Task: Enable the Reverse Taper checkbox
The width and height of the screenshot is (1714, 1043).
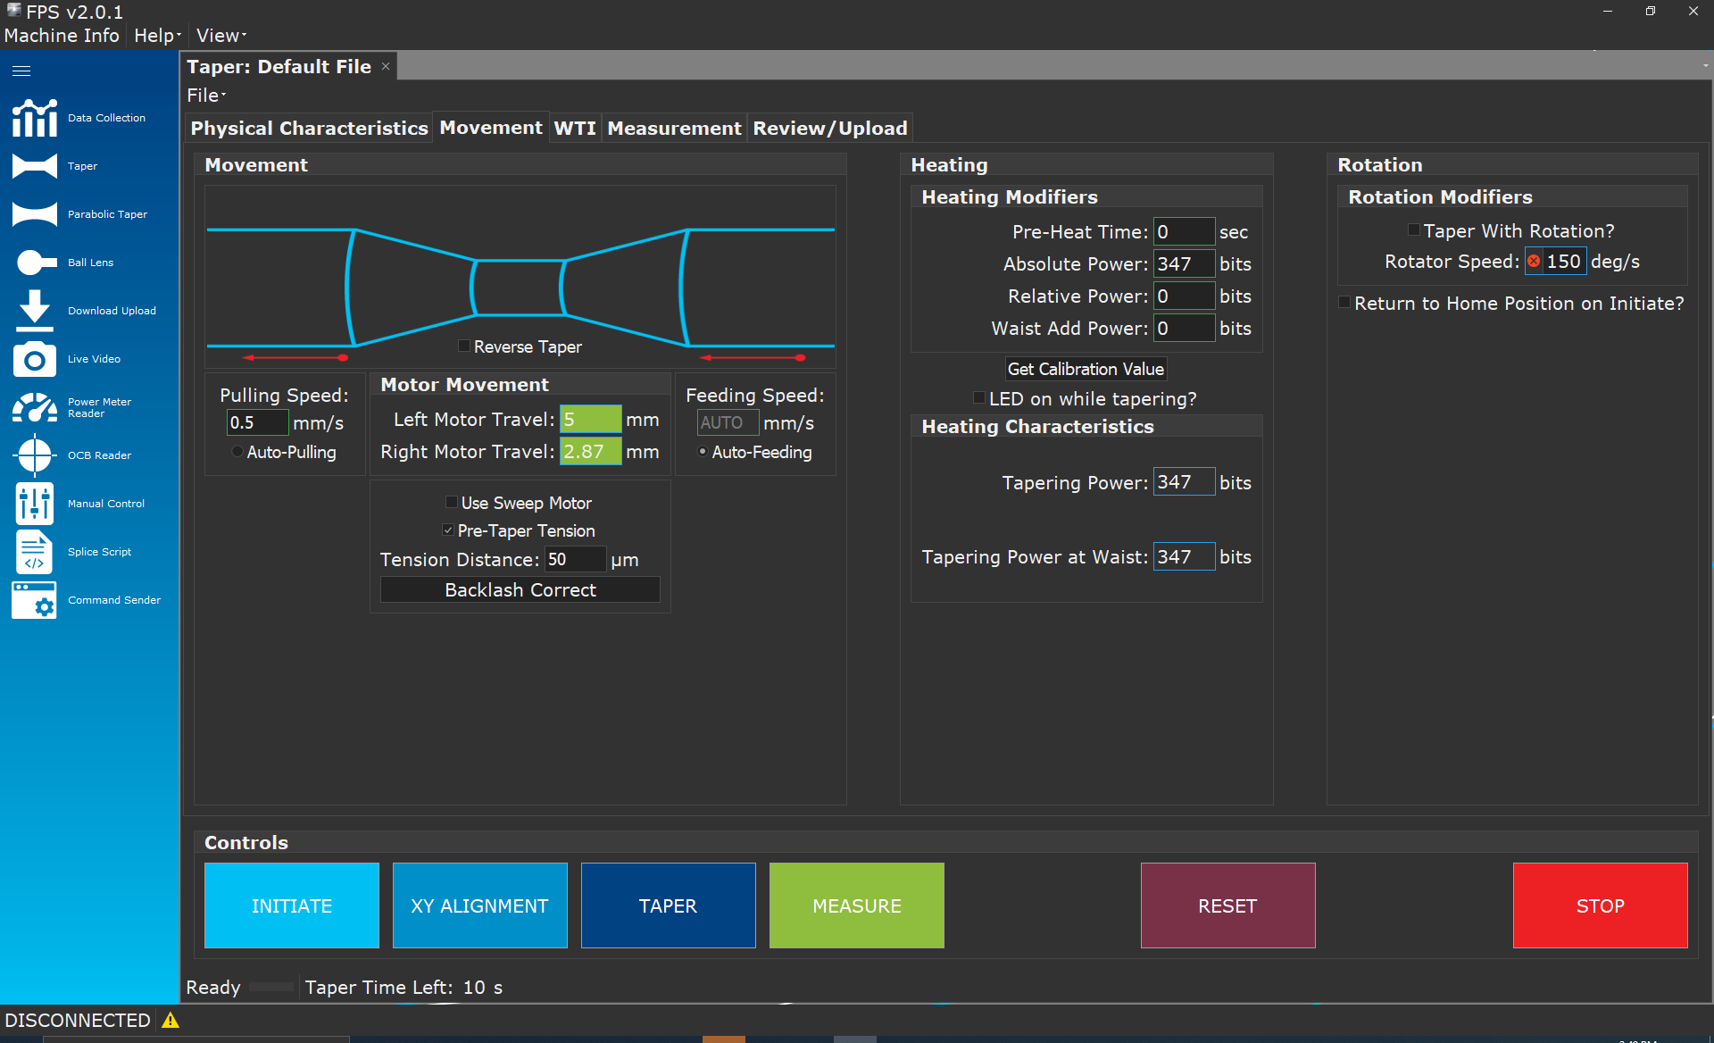Action: 463,346
